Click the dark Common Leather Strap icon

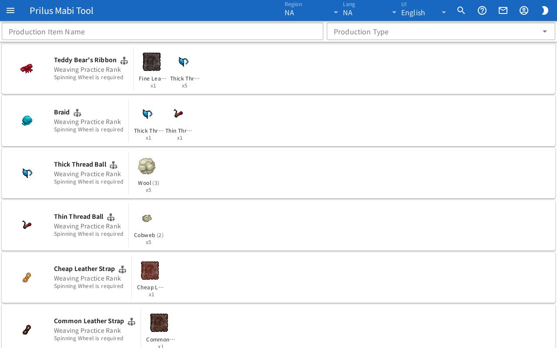click(x=27, y=330)
